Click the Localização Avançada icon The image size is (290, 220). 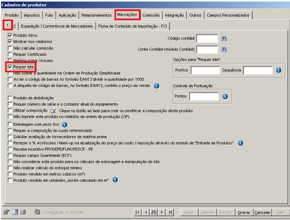point(37,212)
